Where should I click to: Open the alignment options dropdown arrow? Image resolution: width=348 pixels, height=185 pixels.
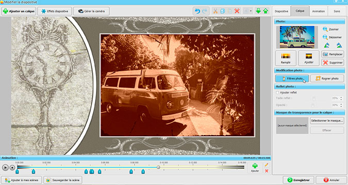[251, 11]
